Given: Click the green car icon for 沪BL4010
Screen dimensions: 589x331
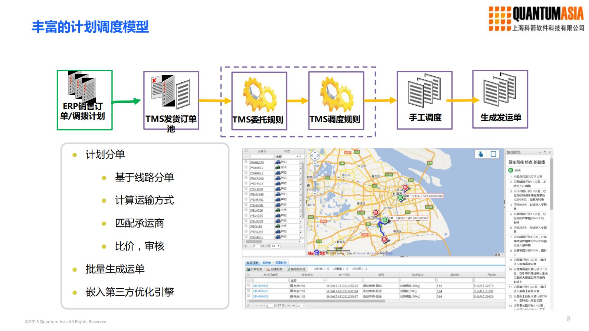Looking at the screenshot, I should [x=278, y=210].
